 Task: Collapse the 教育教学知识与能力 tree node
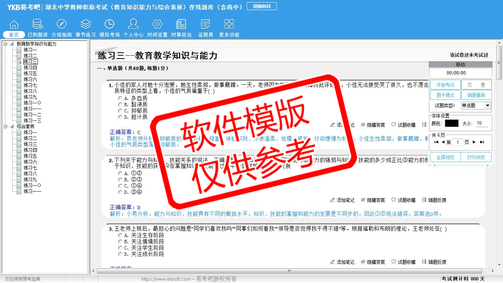point(6,44)
